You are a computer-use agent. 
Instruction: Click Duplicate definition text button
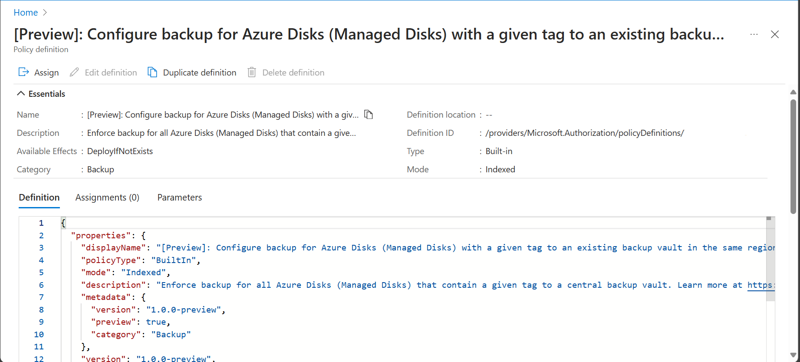(199, 72)
